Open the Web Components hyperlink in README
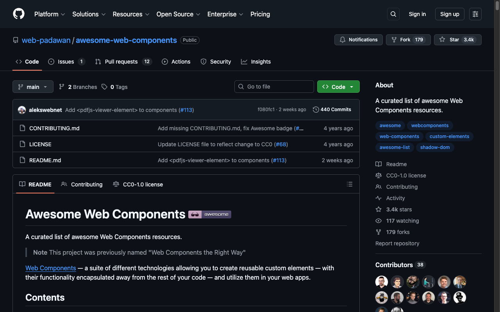 coord(50,268)
